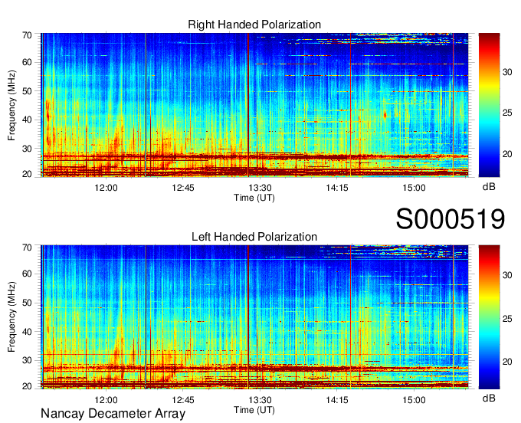Click the "Left Handed Polarization" plot title
The image size is (521, 423).
pos(254,237)
